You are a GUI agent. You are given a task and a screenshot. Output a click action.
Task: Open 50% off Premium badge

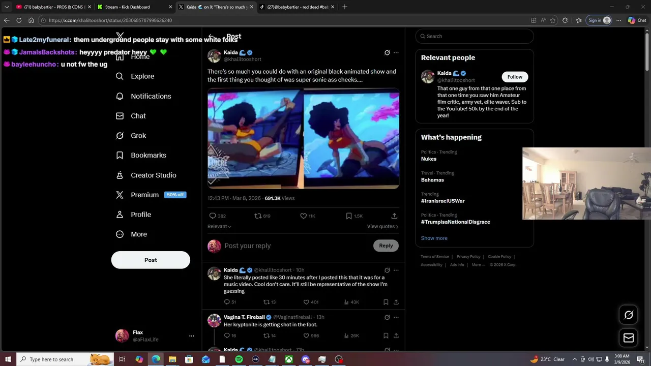click(x=175, y=195)
